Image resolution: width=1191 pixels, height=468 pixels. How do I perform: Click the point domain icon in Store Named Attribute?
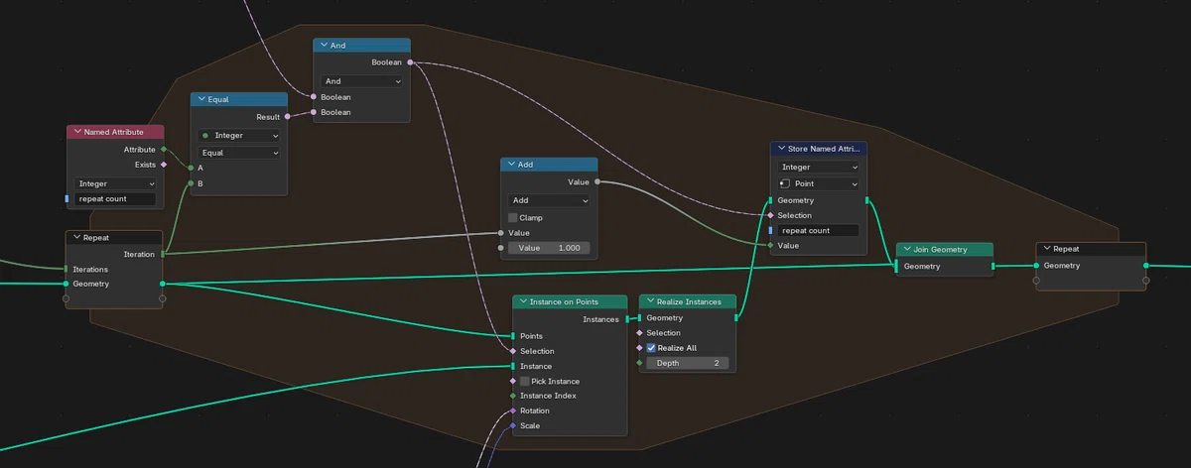click(x=785, y=183)
